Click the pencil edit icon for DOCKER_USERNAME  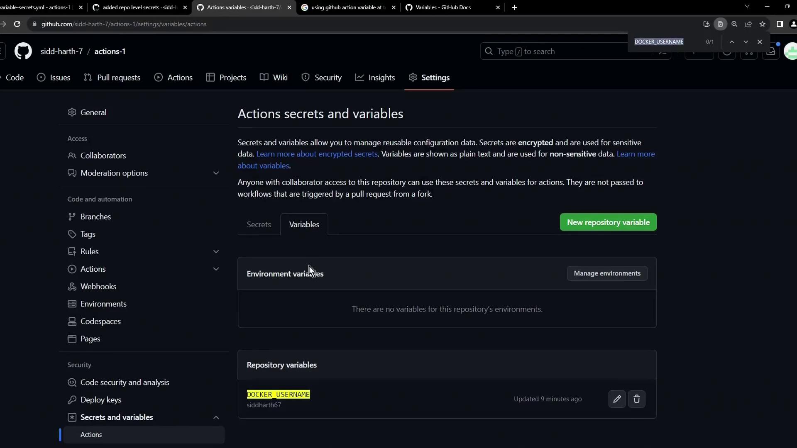coord(617,399)
